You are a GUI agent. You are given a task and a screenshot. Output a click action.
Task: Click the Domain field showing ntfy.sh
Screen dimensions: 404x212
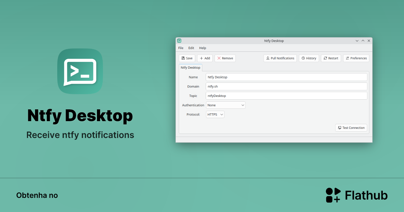tap(286, 86)
